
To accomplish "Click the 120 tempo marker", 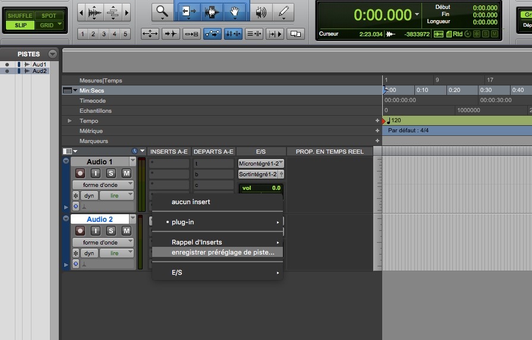I will click(394, 120).
